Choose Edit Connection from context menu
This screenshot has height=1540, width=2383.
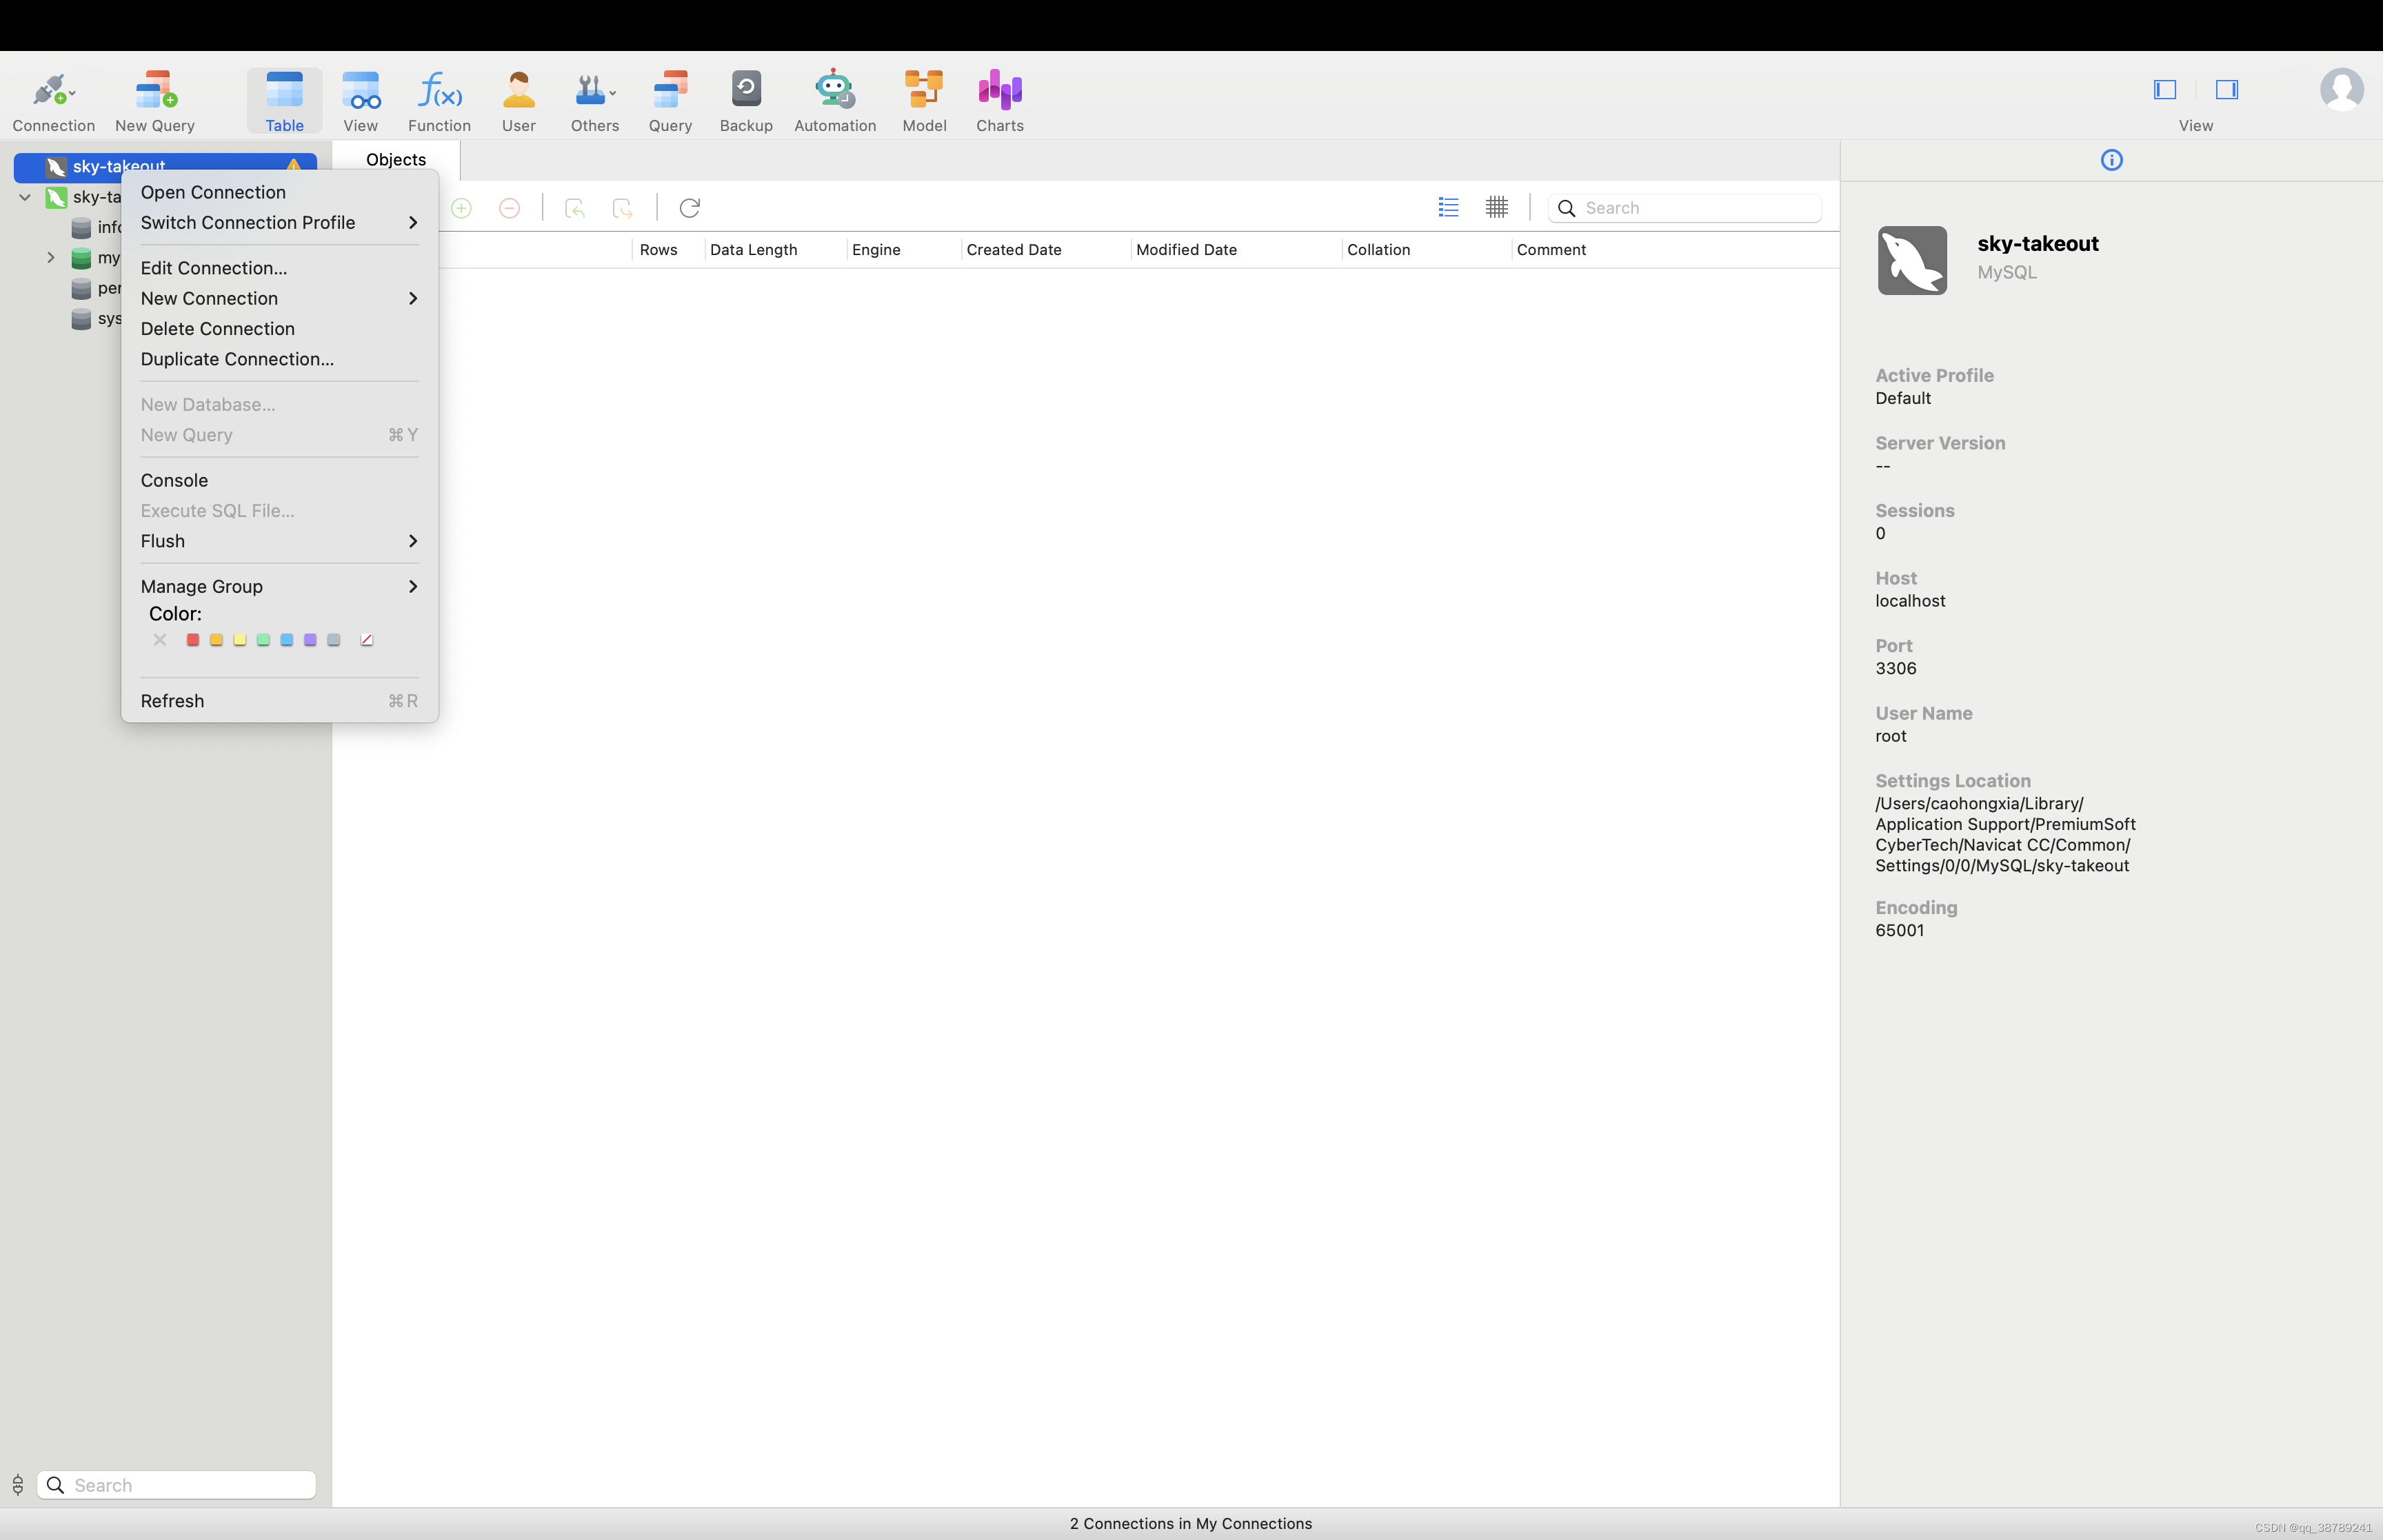[x=213, y=268]
